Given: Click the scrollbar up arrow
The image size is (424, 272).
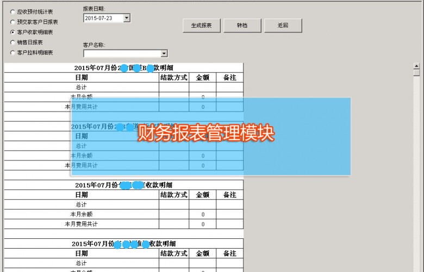Looking at the screenshot, I should click(x=416, y=66).
